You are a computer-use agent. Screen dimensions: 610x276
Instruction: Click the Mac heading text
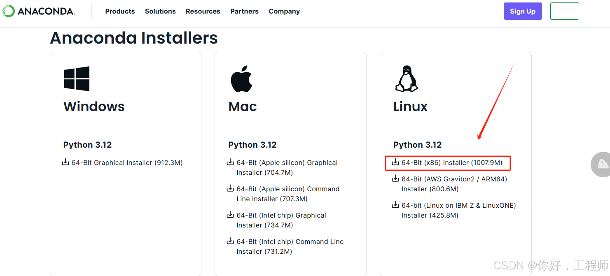[243, 107]
